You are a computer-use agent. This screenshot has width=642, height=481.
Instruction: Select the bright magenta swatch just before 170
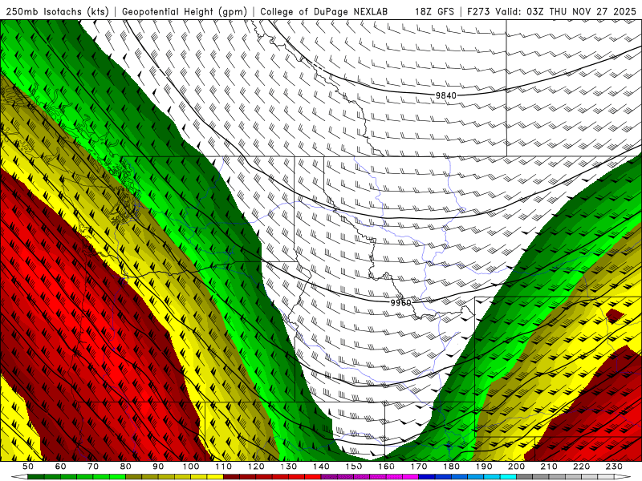click(x=410, y=476)
